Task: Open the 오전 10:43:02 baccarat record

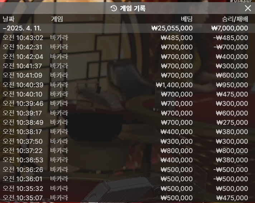Action: click(127, 38)
